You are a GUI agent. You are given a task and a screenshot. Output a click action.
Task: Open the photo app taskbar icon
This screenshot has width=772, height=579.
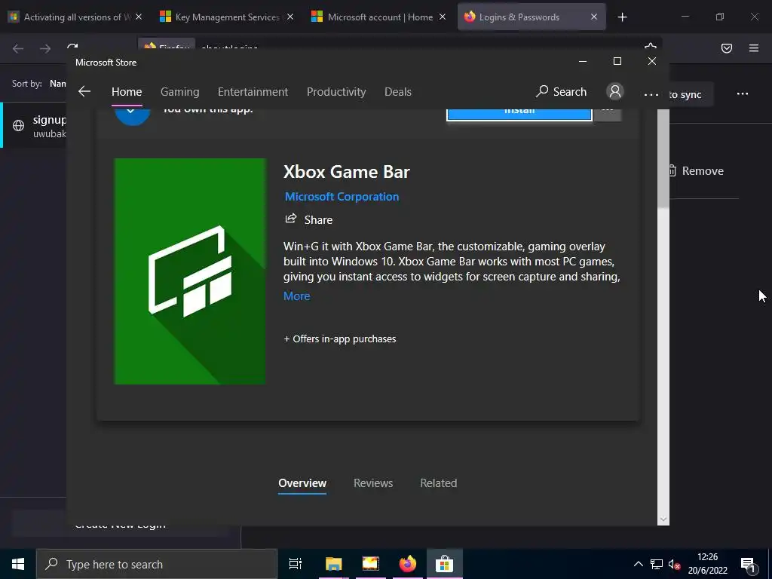click(370, 564)
